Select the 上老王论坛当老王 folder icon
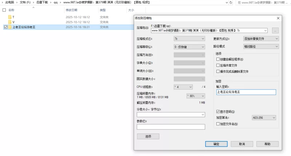 click(10, 27)
